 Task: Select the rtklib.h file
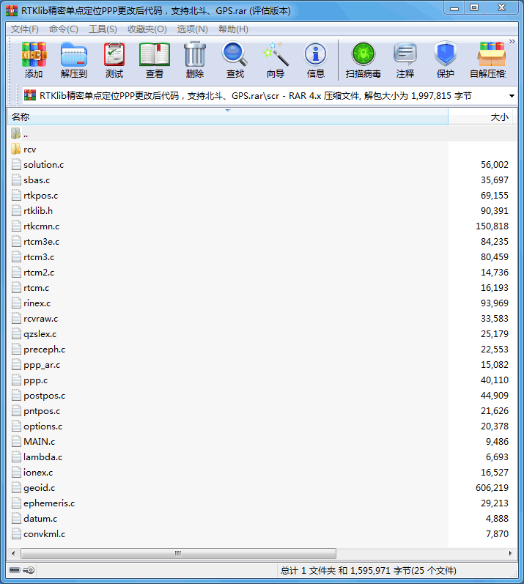pos(38,210)
